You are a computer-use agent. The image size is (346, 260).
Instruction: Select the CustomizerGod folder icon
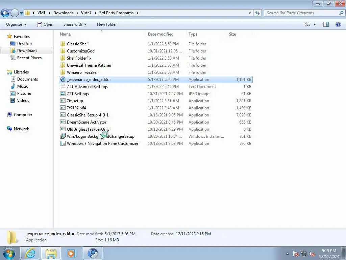coord(63,51)
